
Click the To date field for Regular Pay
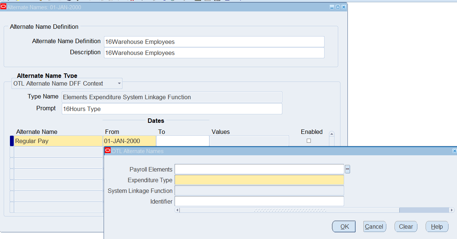pos(182,141)
